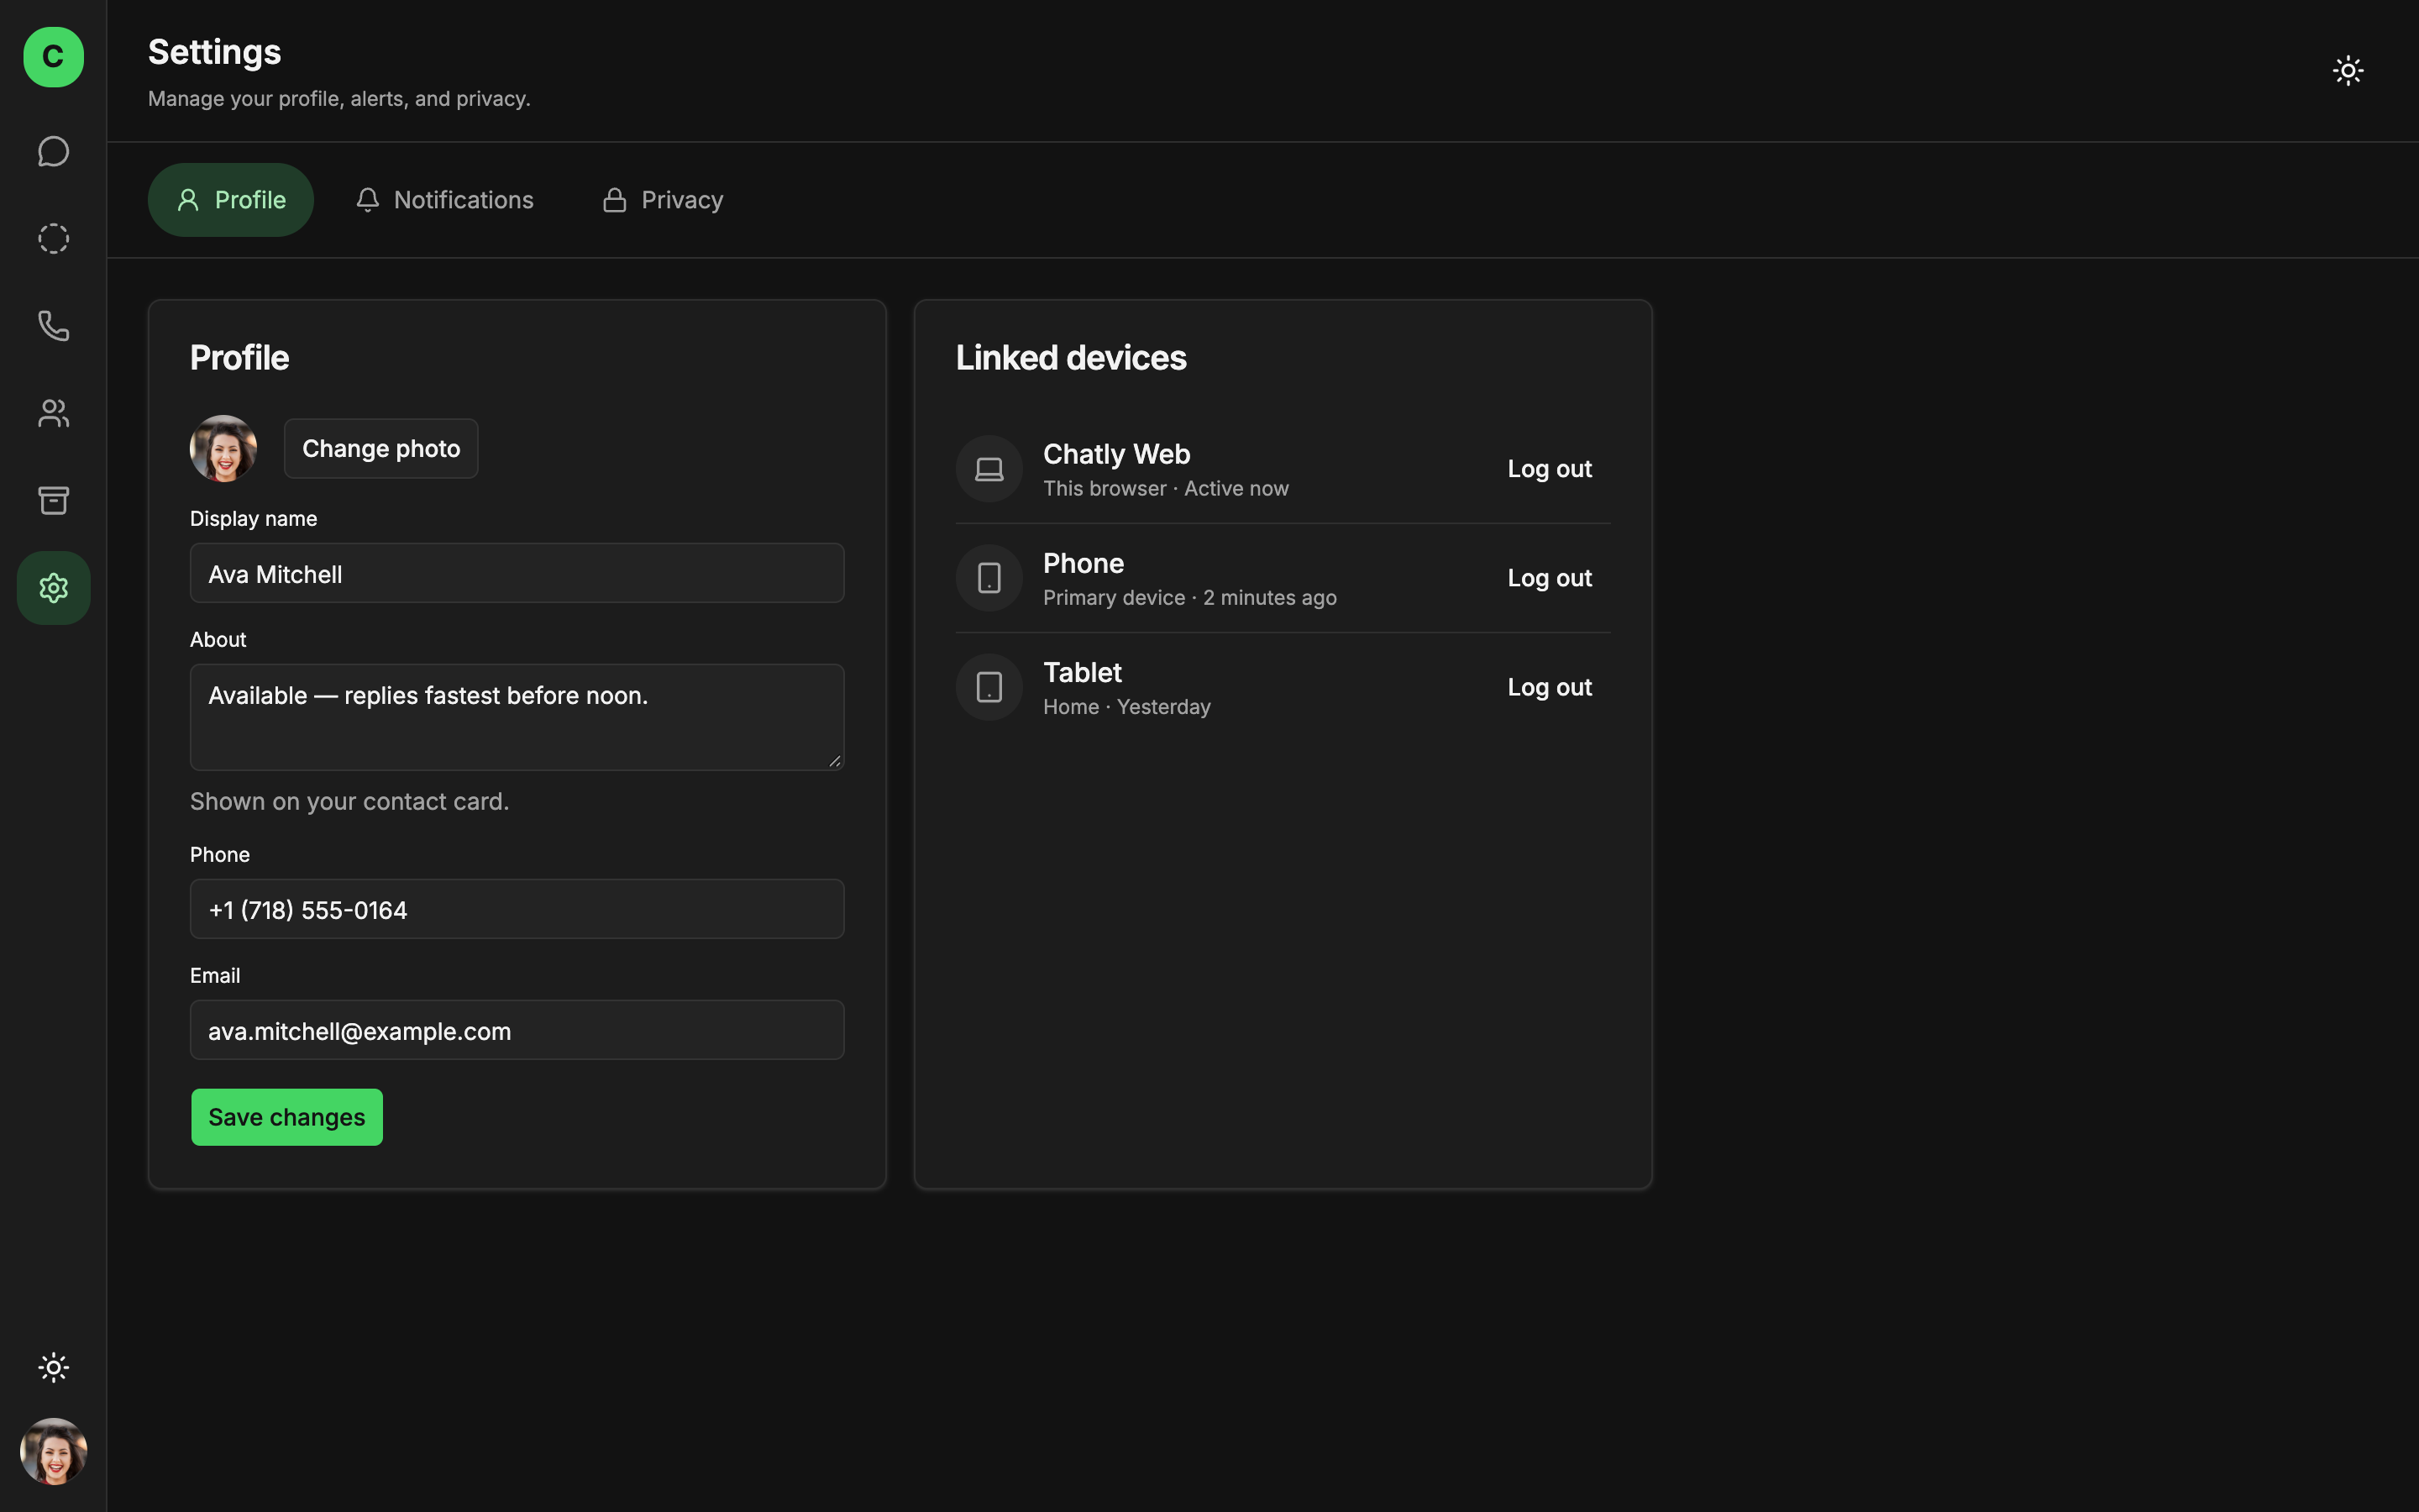
Task: Focus the Phone number field
Action: [517, 909]
